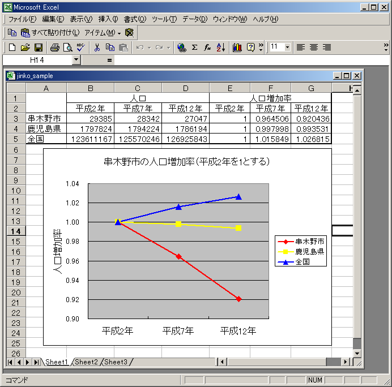392x387 pixels.
Task: Open the アイテム(M) dropdown
Action: click(x=103, y=32)
